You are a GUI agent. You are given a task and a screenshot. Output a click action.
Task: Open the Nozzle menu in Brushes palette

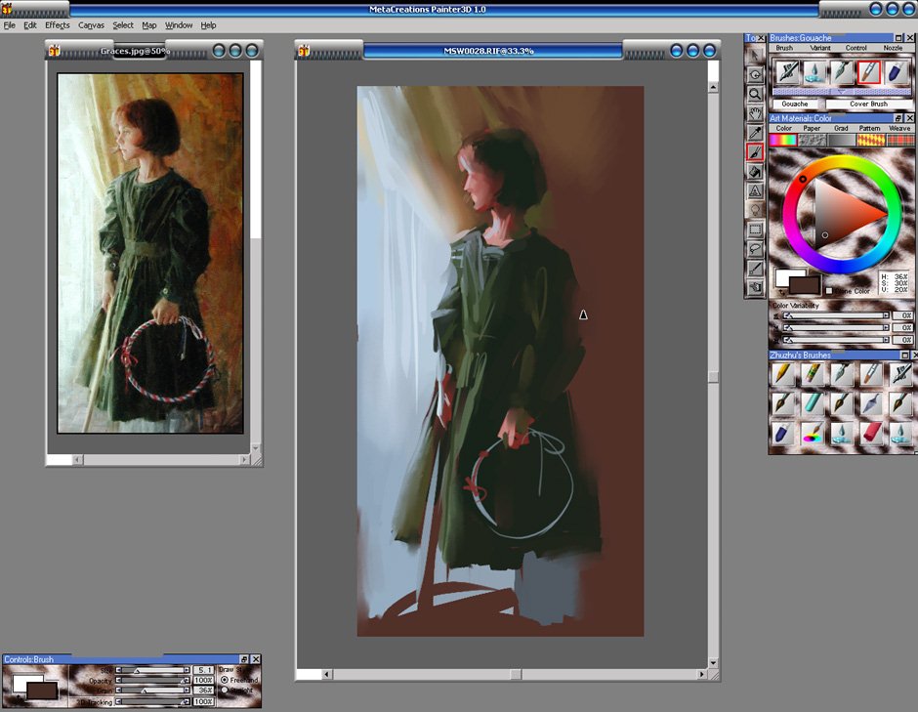pos(893,48)
